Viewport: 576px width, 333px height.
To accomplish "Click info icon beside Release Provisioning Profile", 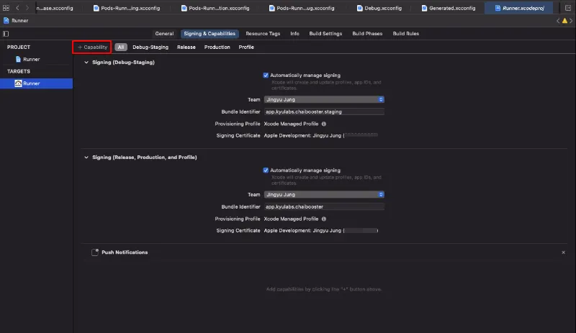I will tap(323, 219).
